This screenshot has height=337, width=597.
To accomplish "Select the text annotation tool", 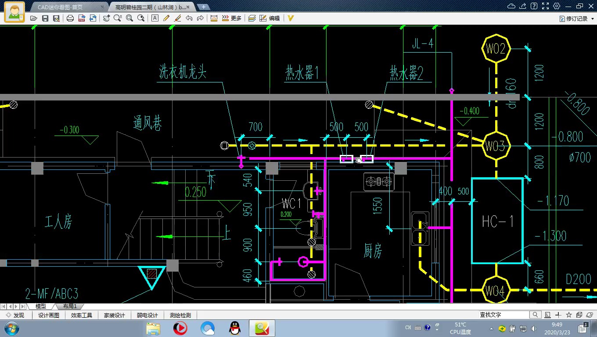I will pos(155,18).
